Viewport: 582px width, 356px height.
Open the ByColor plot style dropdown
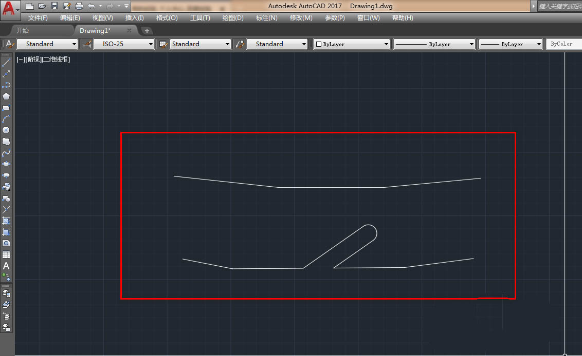(x=562, y=44)
